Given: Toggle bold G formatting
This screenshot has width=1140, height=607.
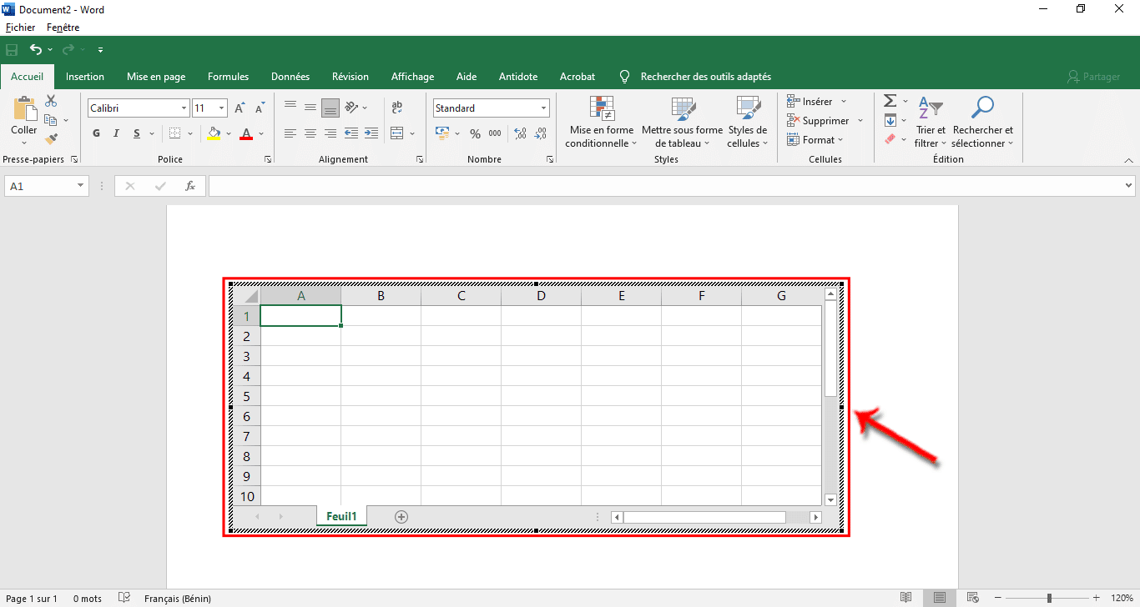Looking at the screenshot, I should pyautogui.click(x=96, y=133).
